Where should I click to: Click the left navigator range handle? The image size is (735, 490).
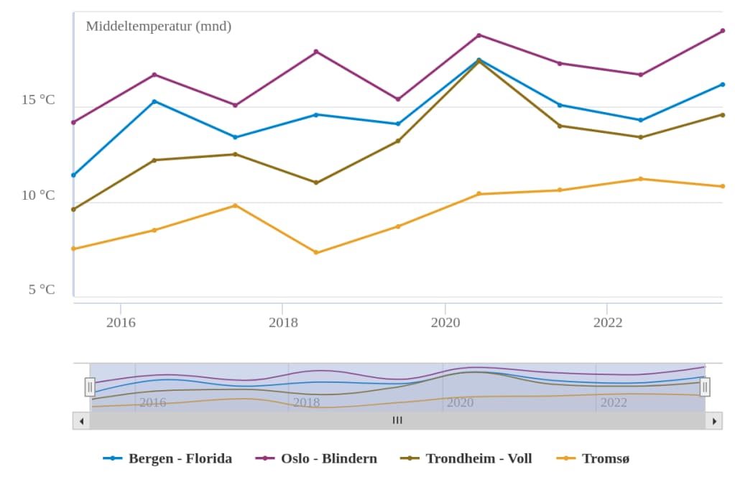pos(90,387)
